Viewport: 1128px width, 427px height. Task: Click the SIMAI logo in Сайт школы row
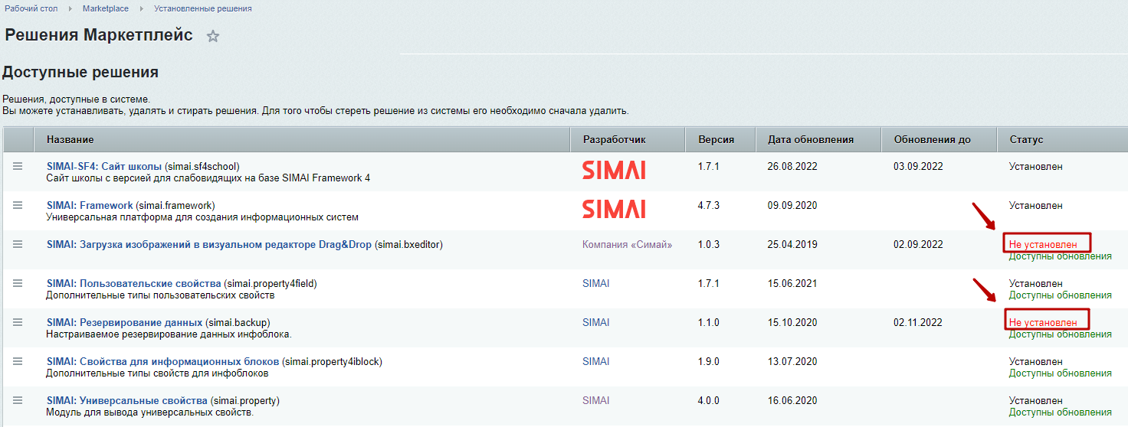[x=613, y=170]
